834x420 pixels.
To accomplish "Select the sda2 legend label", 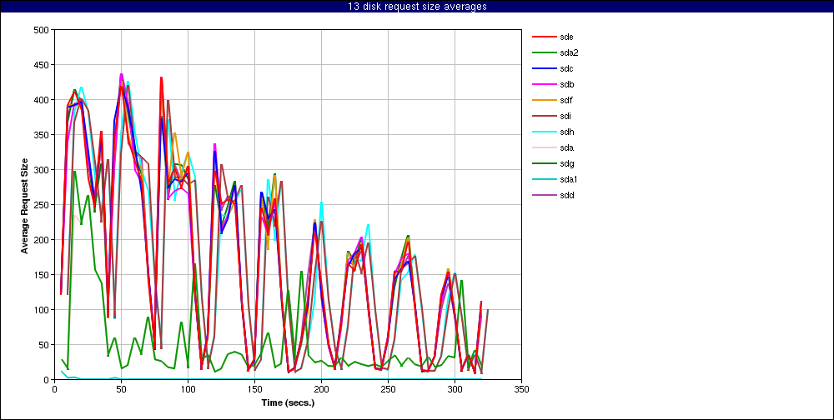I will coord(568,52).
